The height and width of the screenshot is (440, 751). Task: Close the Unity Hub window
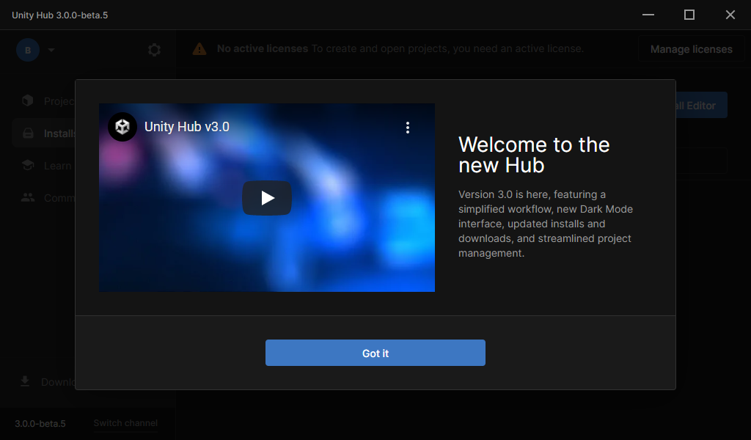click(730, 15)
